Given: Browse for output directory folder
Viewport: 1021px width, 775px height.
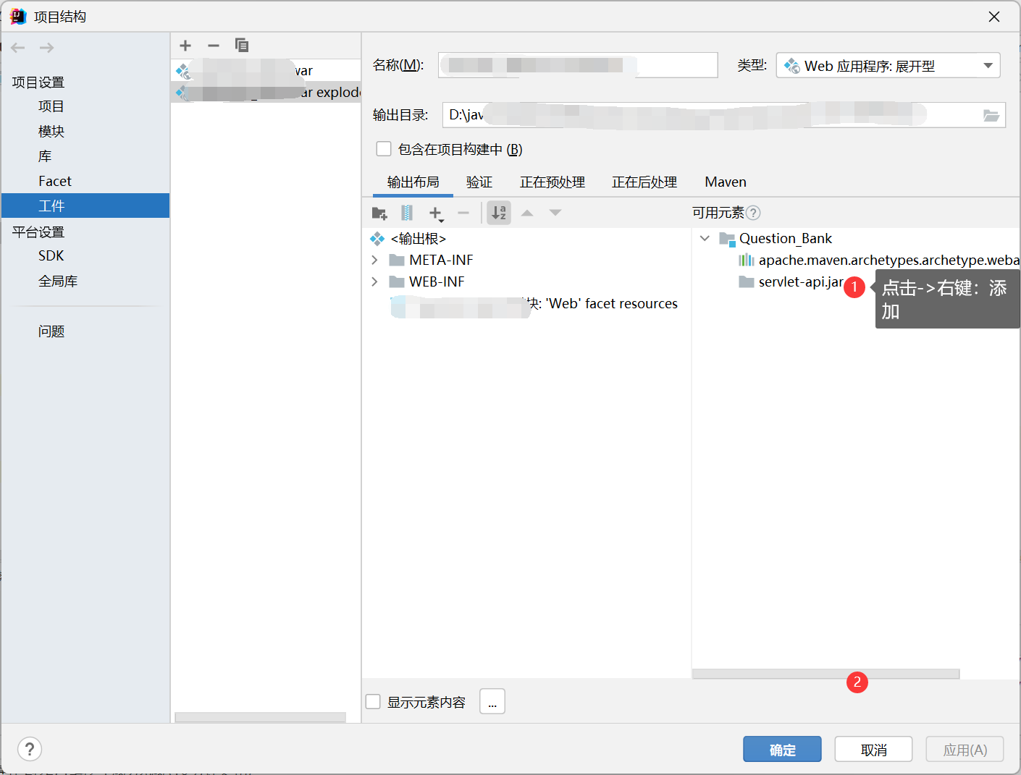Looking at the screenshot, I should point(991,115).
